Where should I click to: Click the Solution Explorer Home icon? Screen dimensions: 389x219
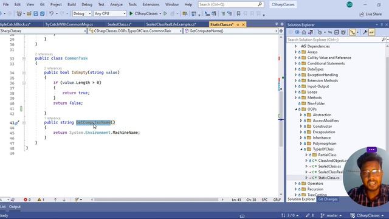tap(304, 32)
